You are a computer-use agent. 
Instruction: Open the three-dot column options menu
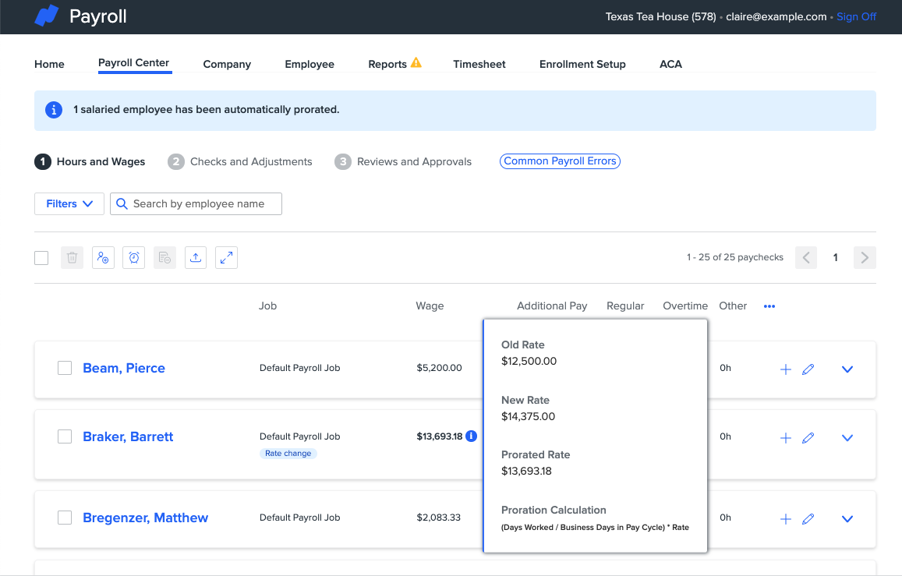click(x=769, y=306)
